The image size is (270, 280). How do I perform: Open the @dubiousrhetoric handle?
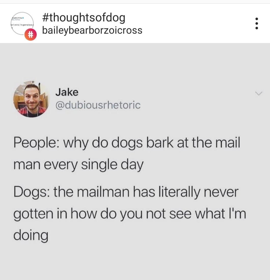(98, 105)
